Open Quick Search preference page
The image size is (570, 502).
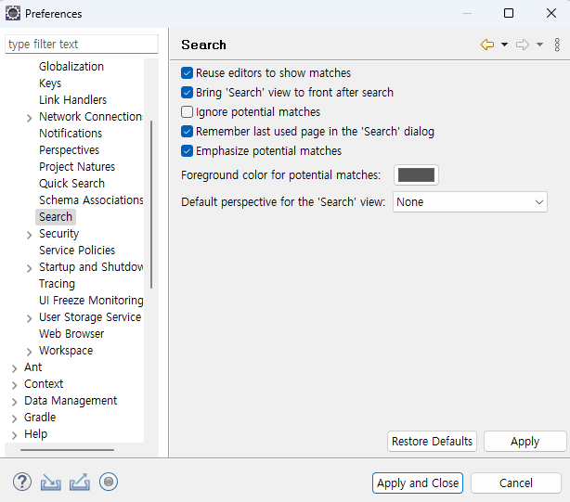tap(72, 184)
